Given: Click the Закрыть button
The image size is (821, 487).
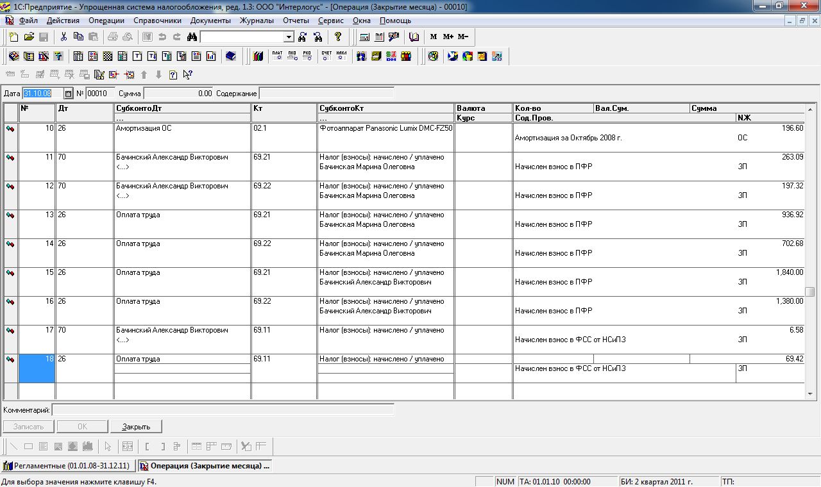Looking at the screenshot, I should coord(136,427).
